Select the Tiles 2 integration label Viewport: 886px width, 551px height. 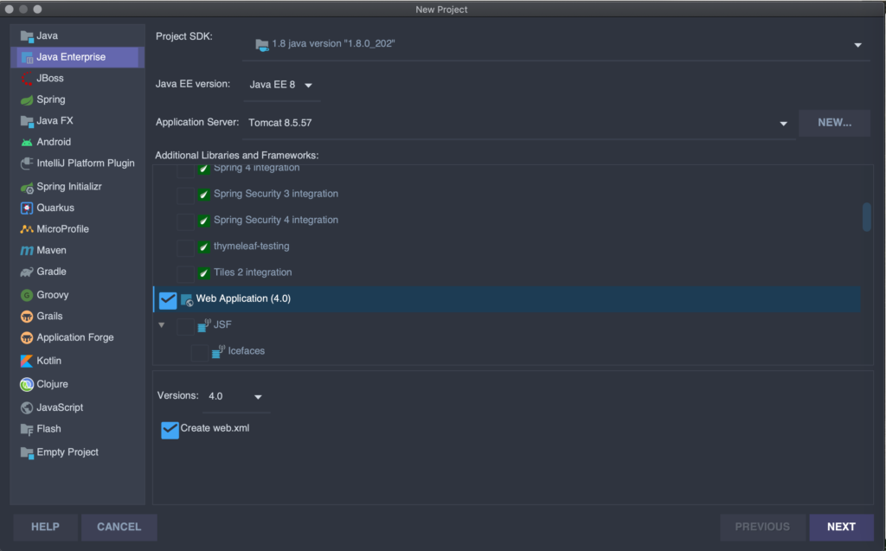click(253, 272)
